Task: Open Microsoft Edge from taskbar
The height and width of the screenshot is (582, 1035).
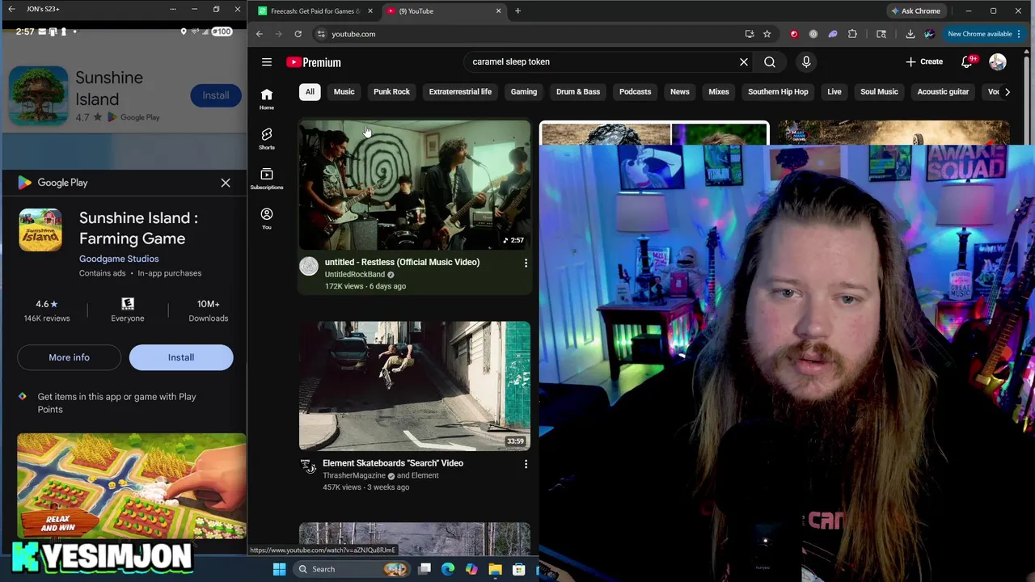Action: pyautogui.click(x=448, y=569)
